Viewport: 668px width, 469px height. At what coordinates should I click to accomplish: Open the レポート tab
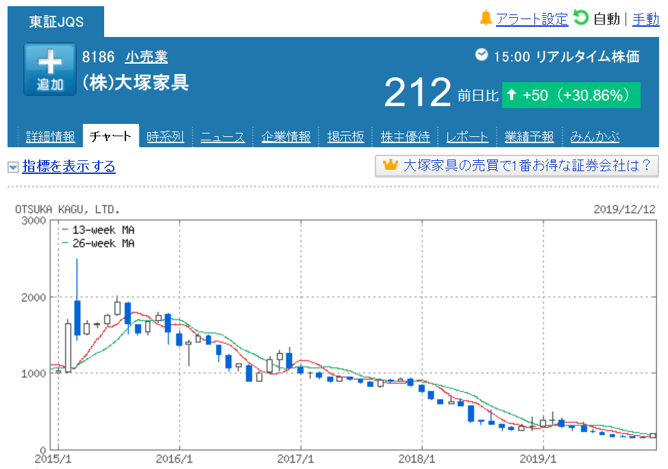tap(467, 137)
